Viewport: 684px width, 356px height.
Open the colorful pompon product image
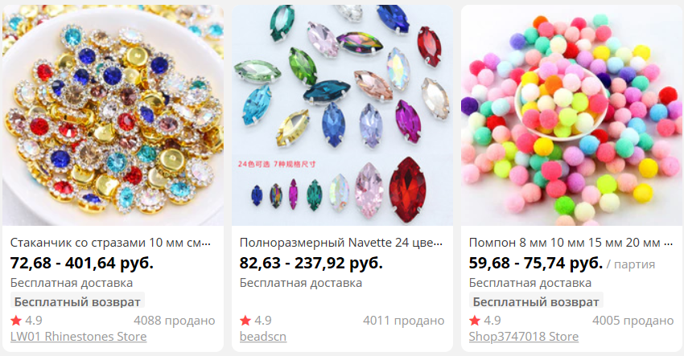coord(571,115)
